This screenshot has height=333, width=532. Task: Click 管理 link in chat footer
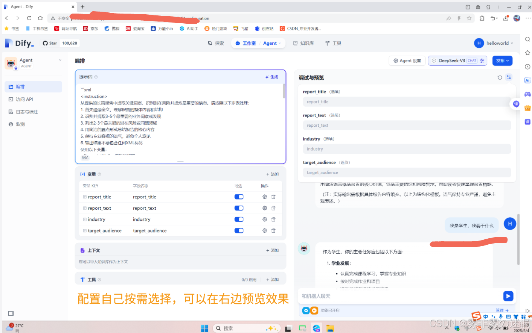502,310
